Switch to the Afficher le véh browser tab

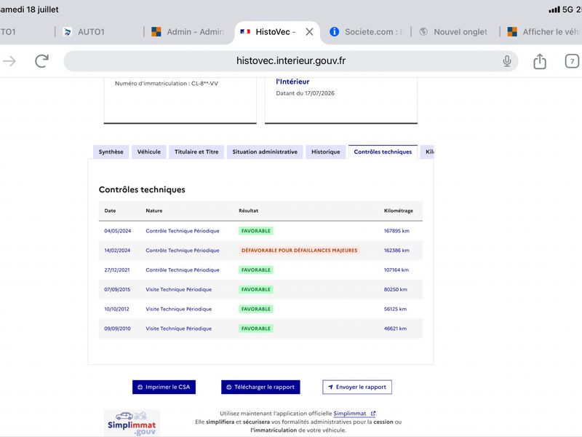542,32
